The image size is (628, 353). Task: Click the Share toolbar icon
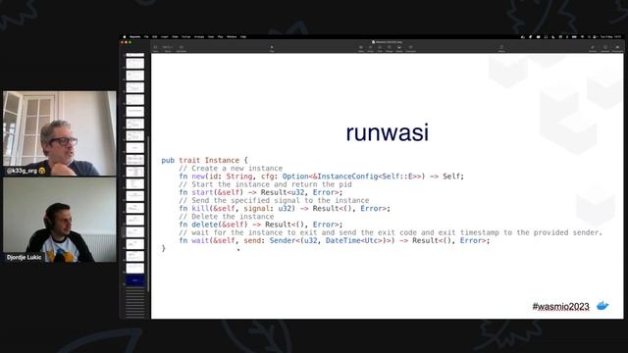(501, 48)
